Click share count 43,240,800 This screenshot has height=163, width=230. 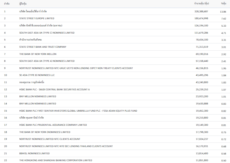[x=202, y=82]
